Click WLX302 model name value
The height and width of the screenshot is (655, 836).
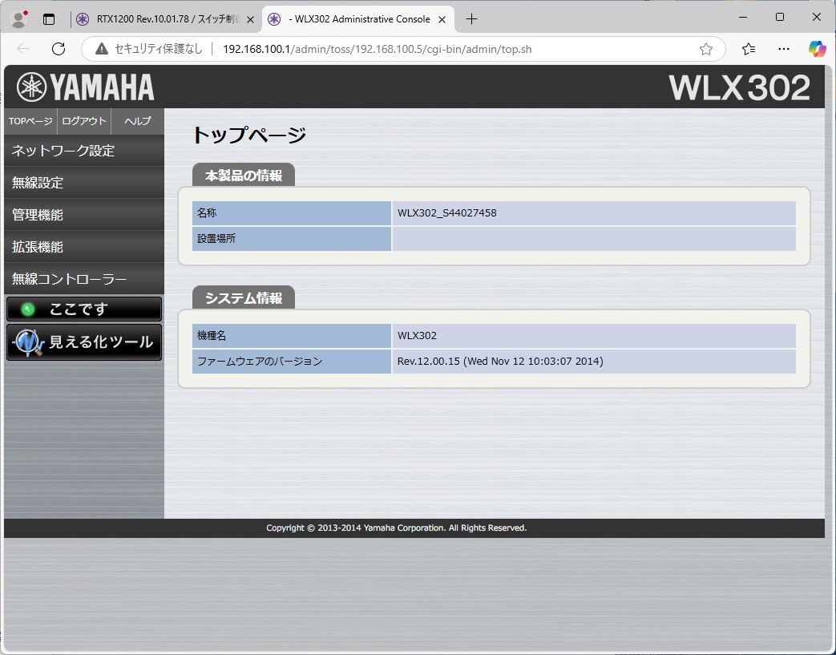click(x=417, y=335)
